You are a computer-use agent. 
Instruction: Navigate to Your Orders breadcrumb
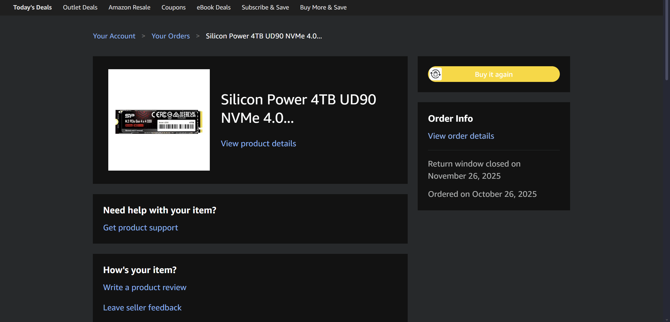(x=171, y=36)
